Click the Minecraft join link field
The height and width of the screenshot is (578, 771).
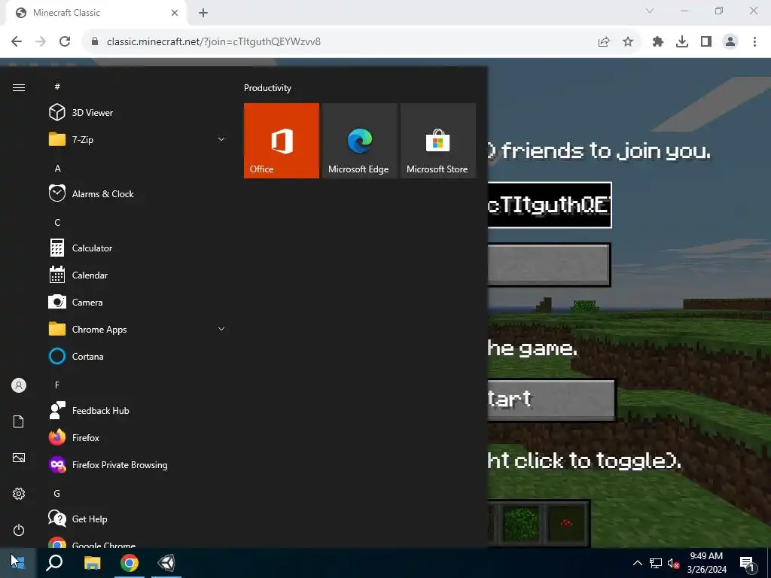[550, 205]
